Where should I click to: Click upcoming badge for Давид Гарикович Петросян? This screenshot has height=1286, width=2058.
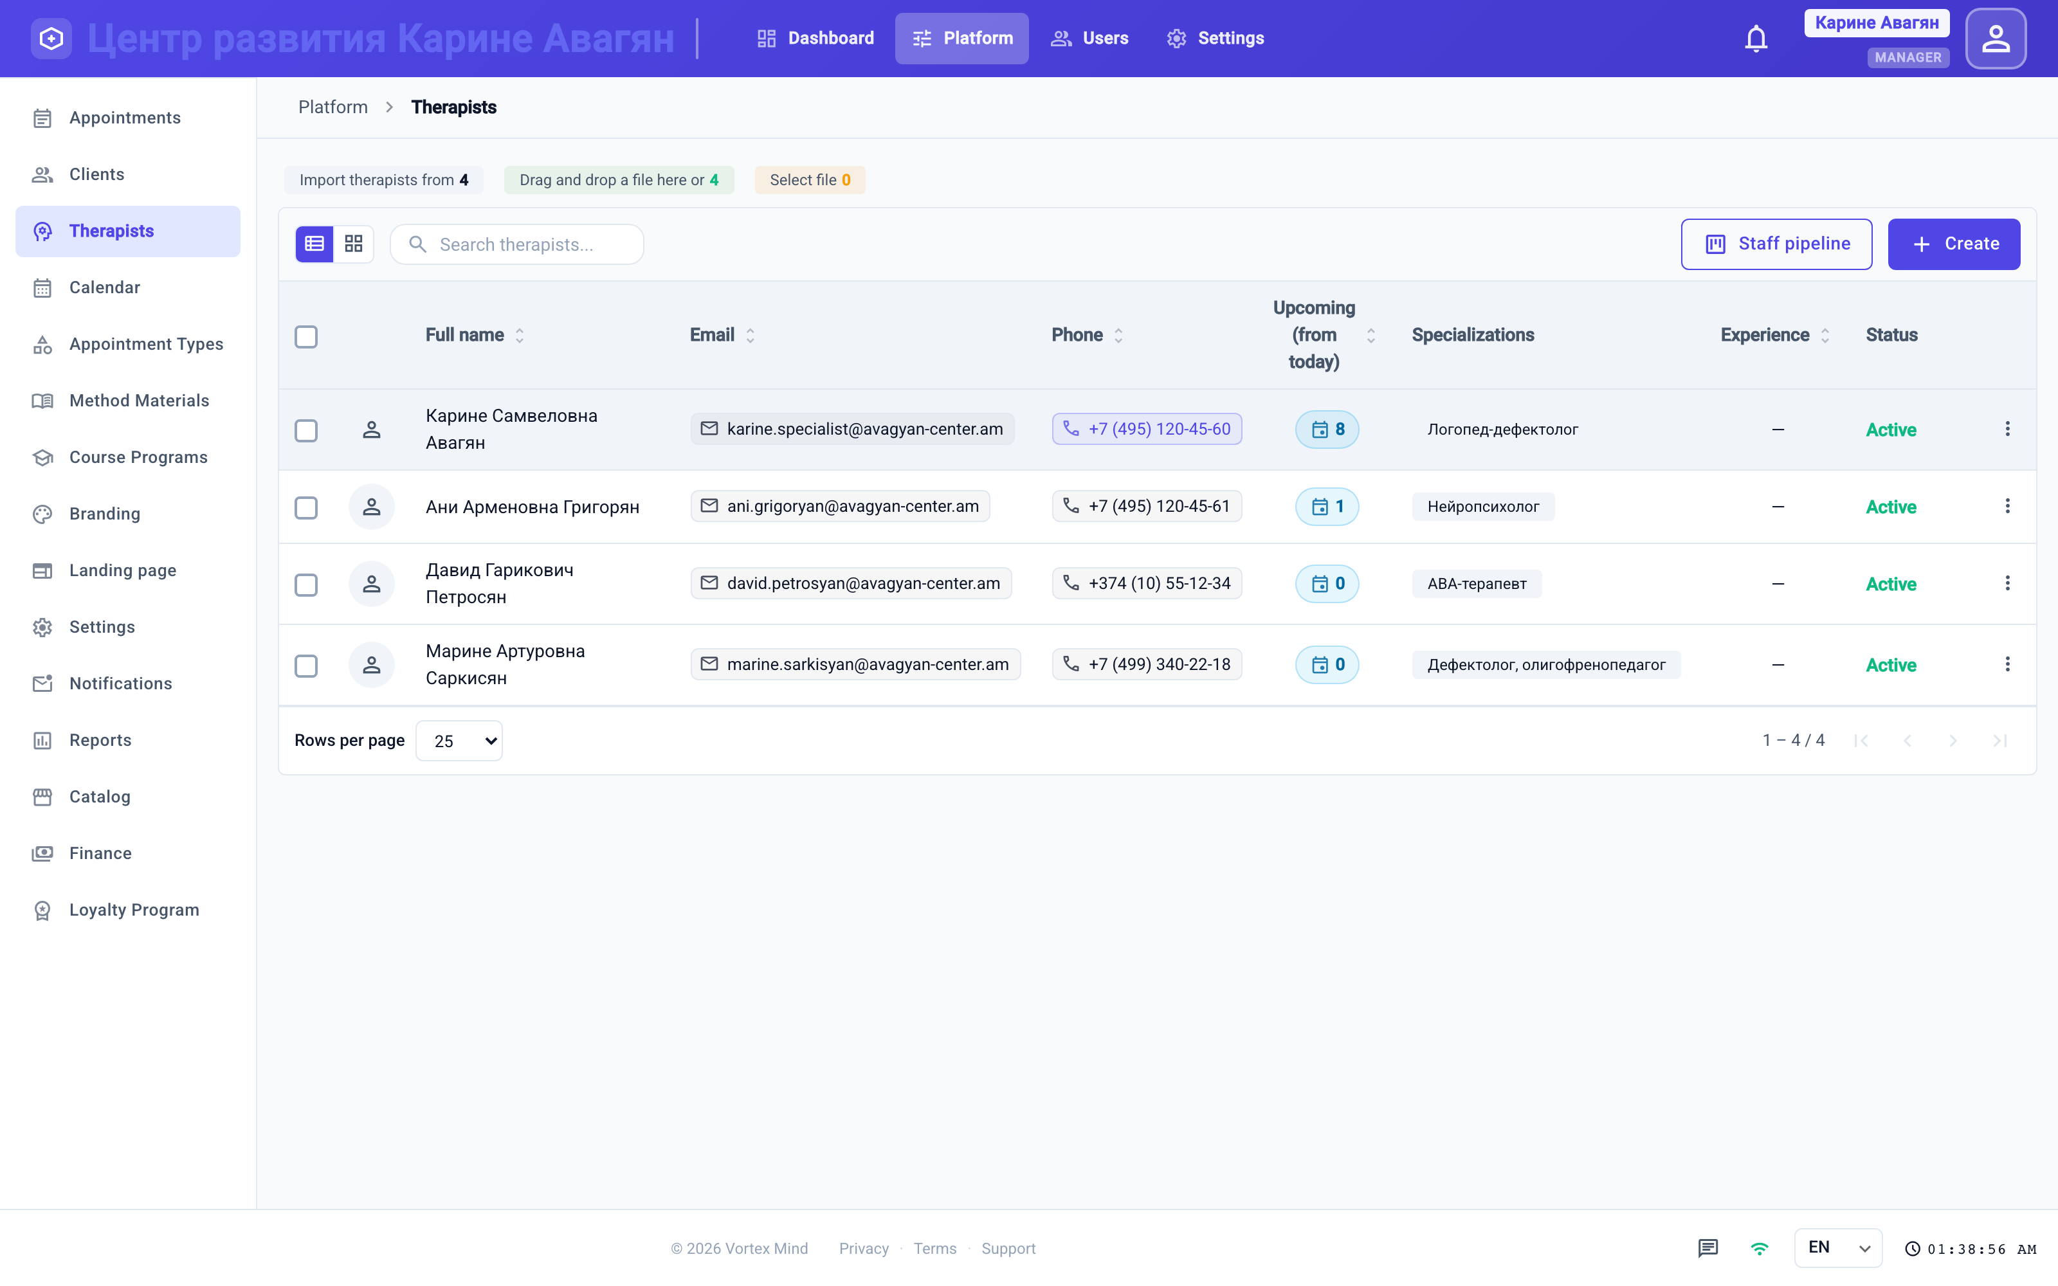[x=1327, y=583]
